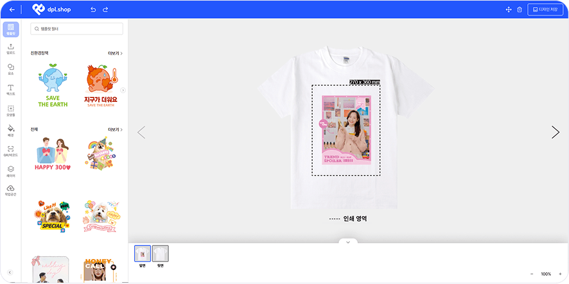Viewport: 569px width, 284px height.
Task: Zoom out with the minus button
Action: point(532,274)
